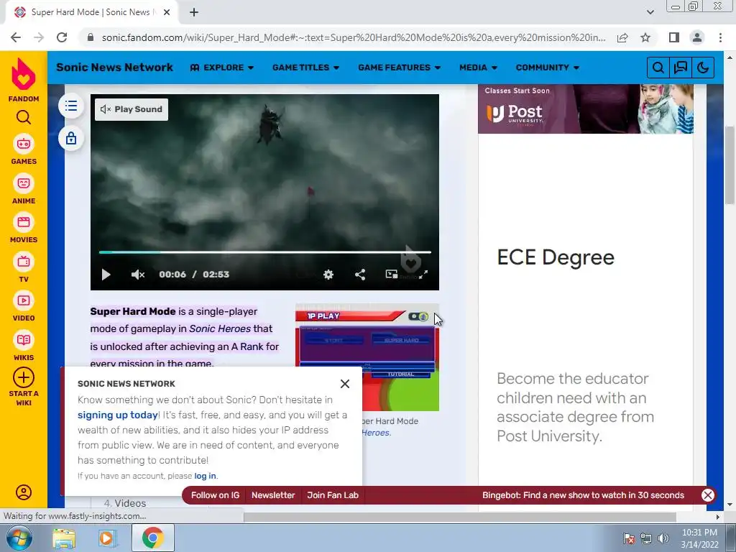Bookmark this page with star icon

(x=645, y=37)
